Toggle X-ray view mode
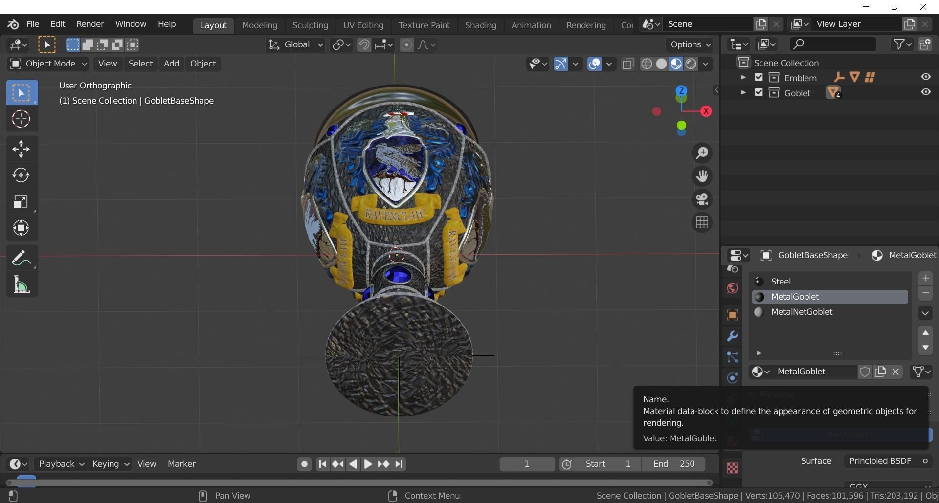Image resolution: width=939 pixels, height=503 pixels. coord(628,64)
